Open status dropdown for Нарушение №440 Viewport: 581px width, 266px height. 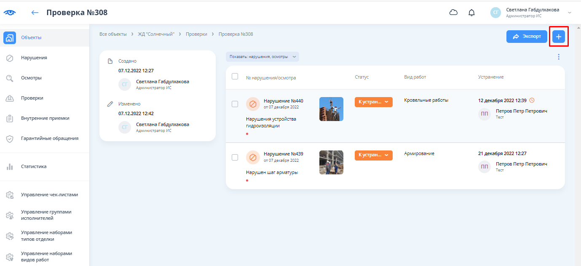[x=373, y=102]
